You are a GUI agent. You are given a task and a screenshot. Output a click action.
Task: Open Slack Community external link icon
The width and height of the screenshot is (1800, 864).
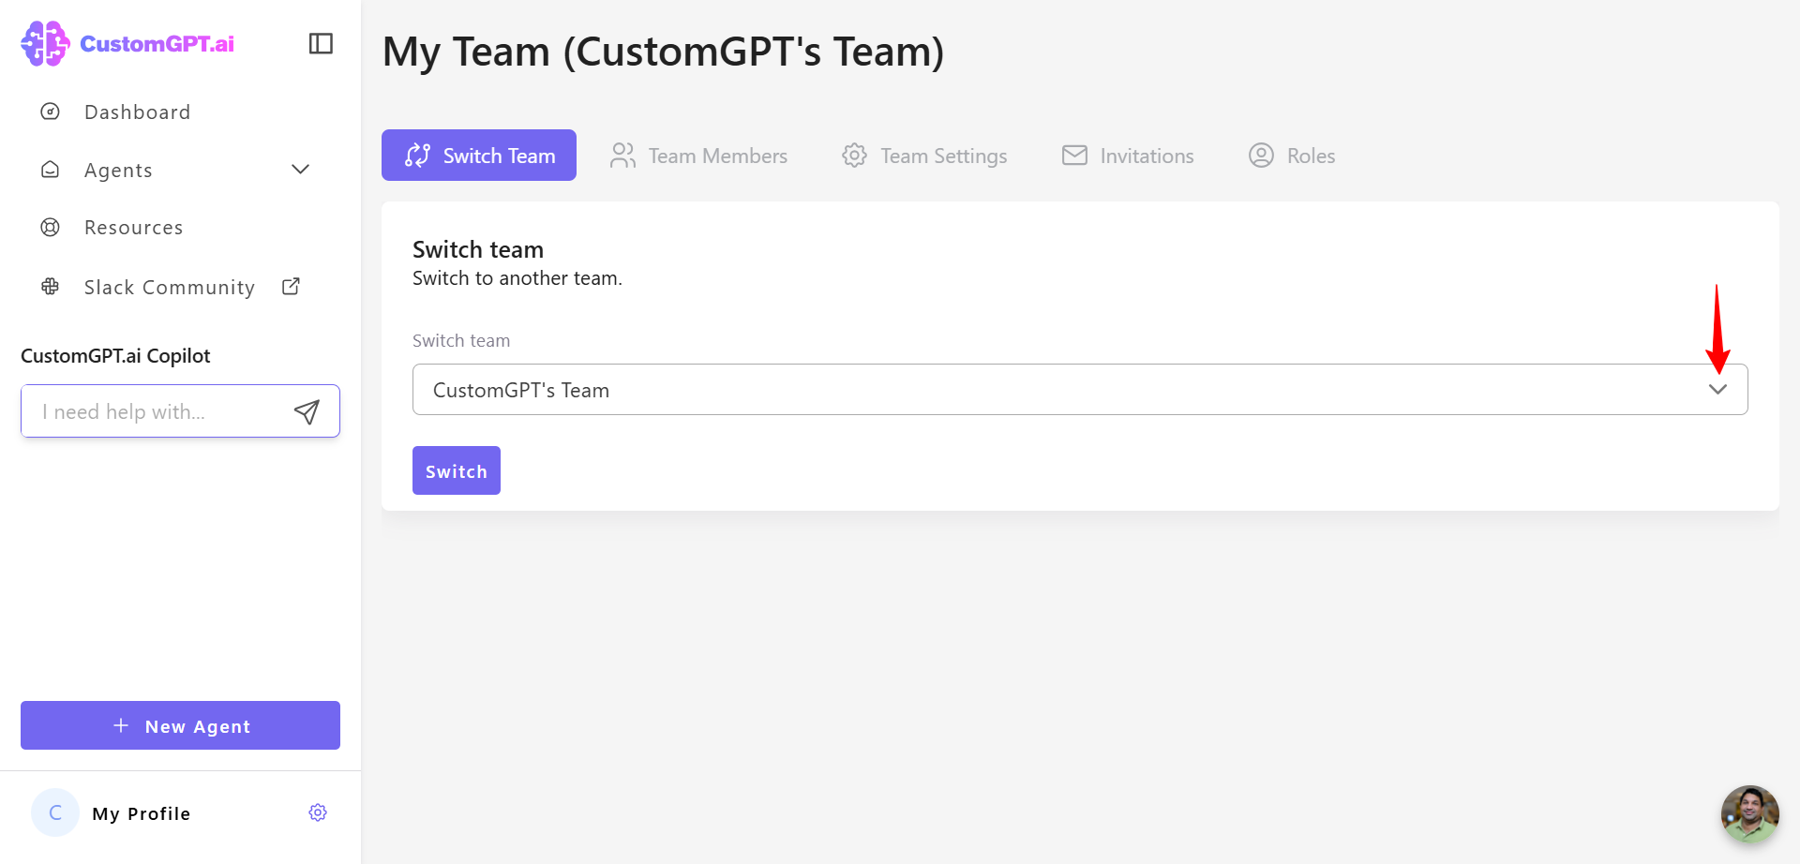(291, 286)
